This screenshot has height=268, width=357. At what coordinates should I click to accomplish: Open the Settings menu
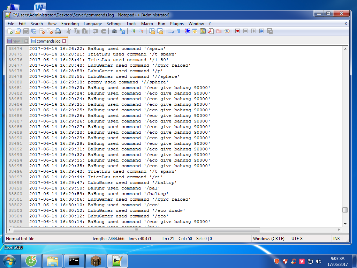coord(114,24)
